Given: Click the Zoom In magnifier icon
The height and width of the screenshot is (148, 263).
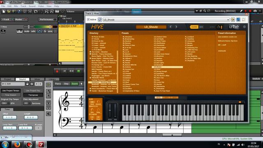Looking at the screenshot, I should coord(46,12).
